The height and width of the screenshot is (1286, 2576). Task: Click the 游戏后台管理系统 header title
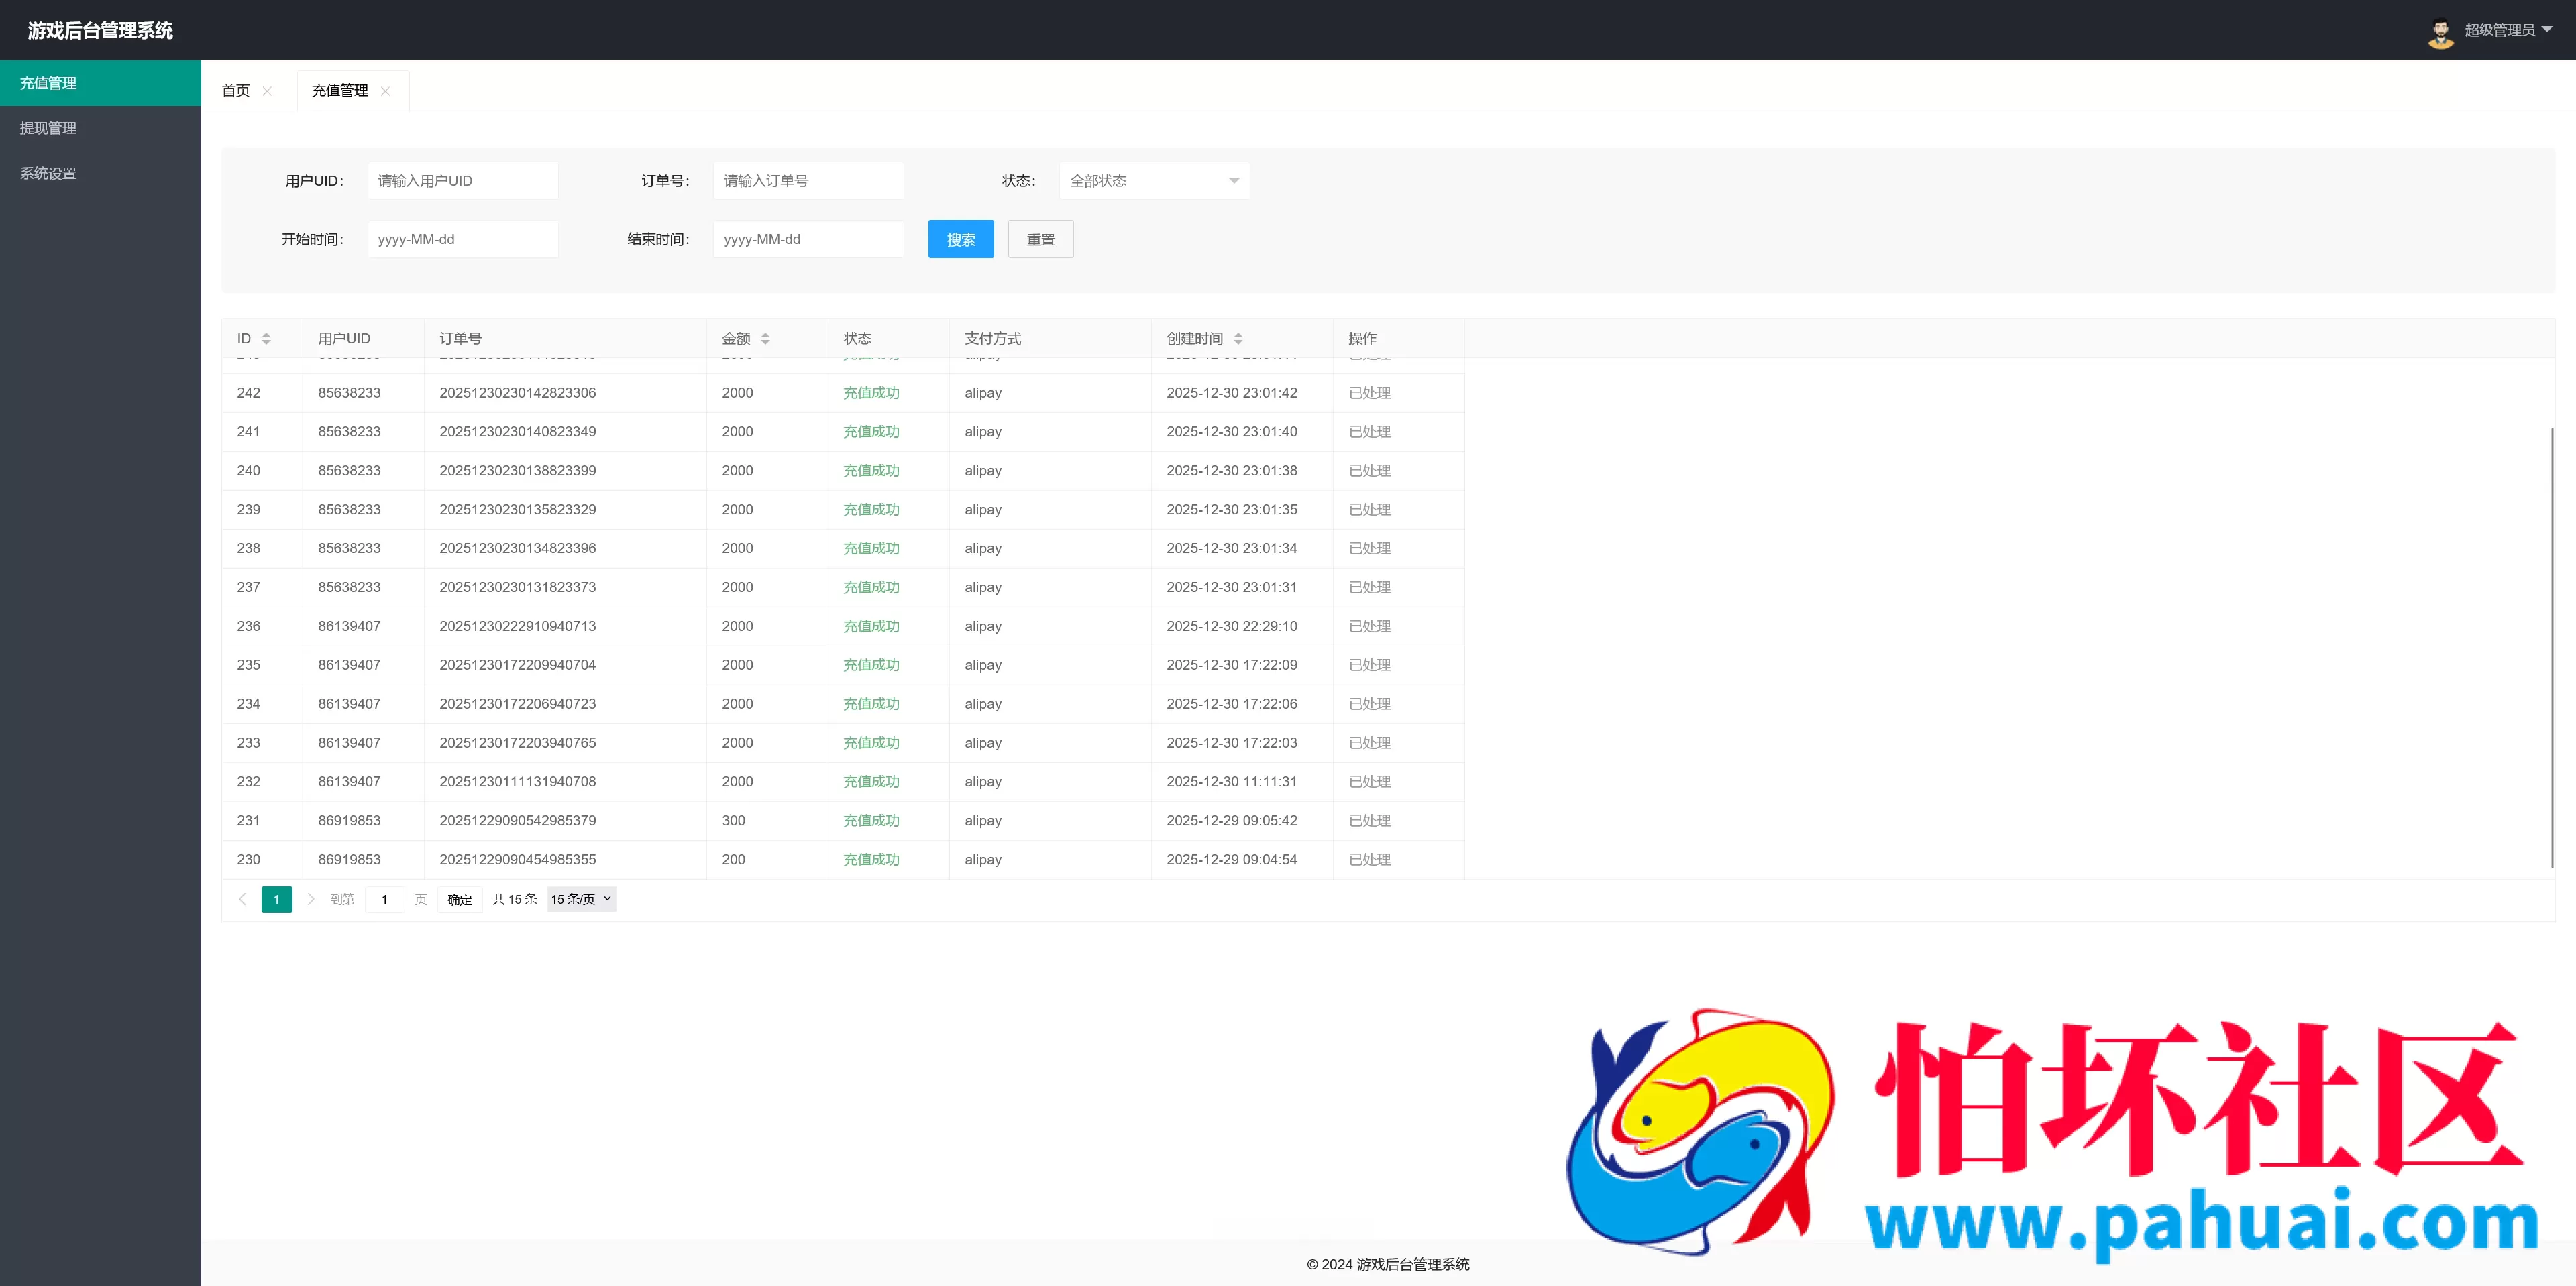point(100,30)
